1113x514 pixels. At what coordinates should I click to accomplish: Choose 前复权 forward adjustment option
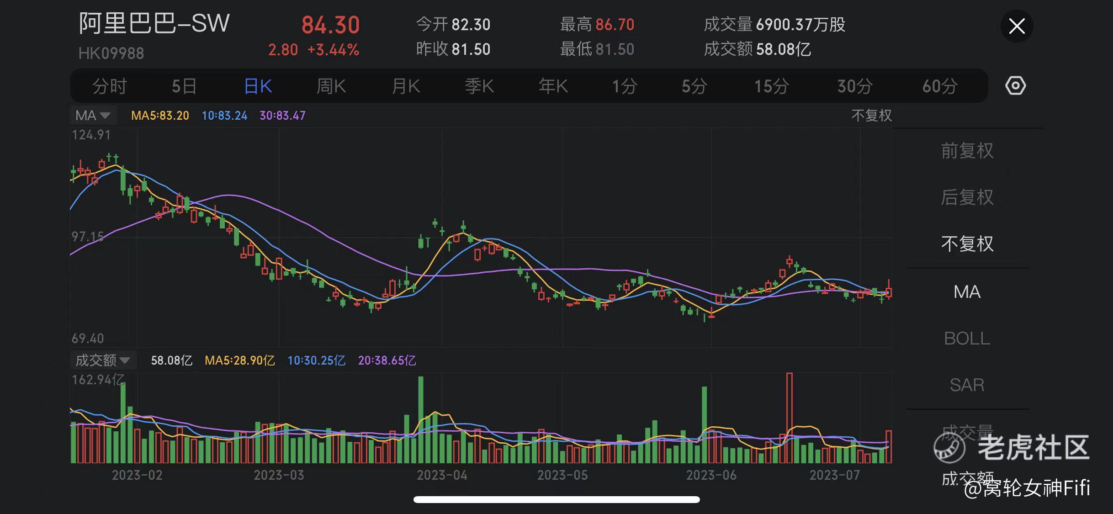pos(967,151)
